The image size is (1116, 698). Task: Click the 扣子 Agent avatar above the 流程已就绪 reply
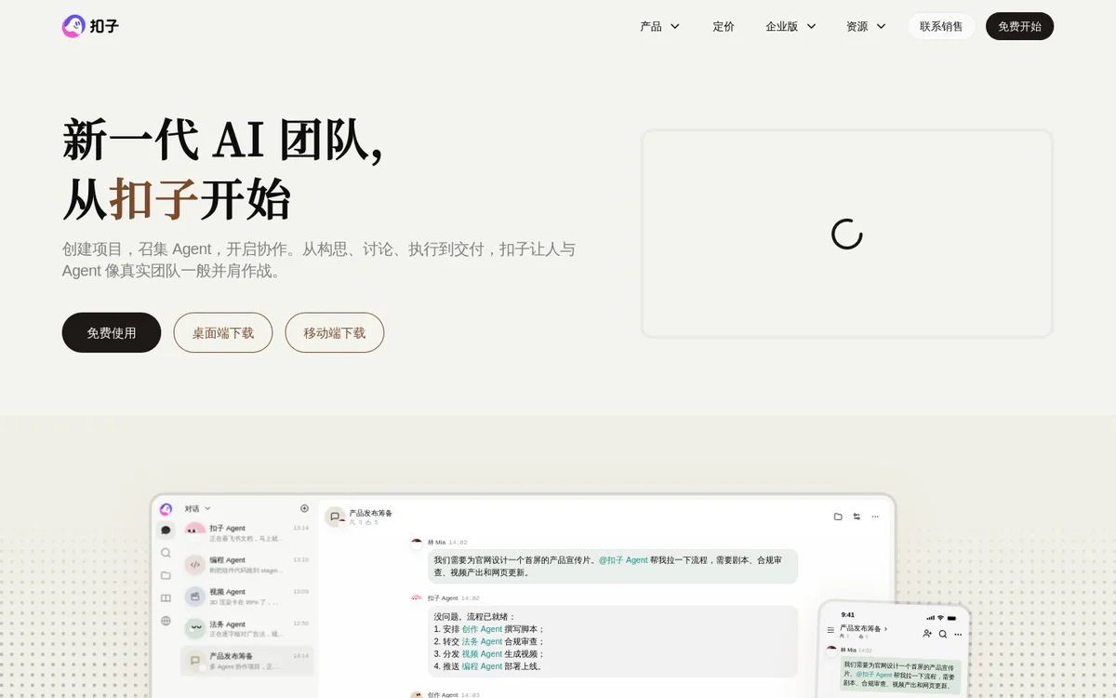coord(417,598)
